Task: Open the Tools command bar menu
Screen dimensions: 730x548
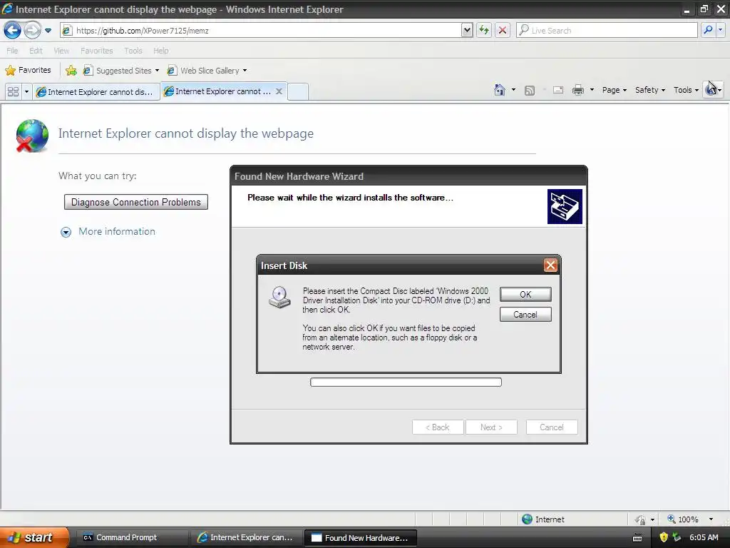Action: (686, 90)
